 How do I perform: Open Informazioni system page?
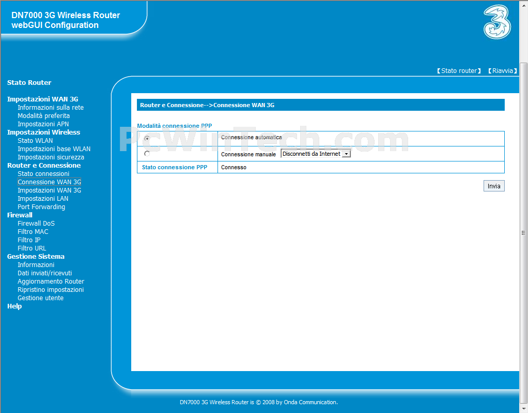[36, 264]
